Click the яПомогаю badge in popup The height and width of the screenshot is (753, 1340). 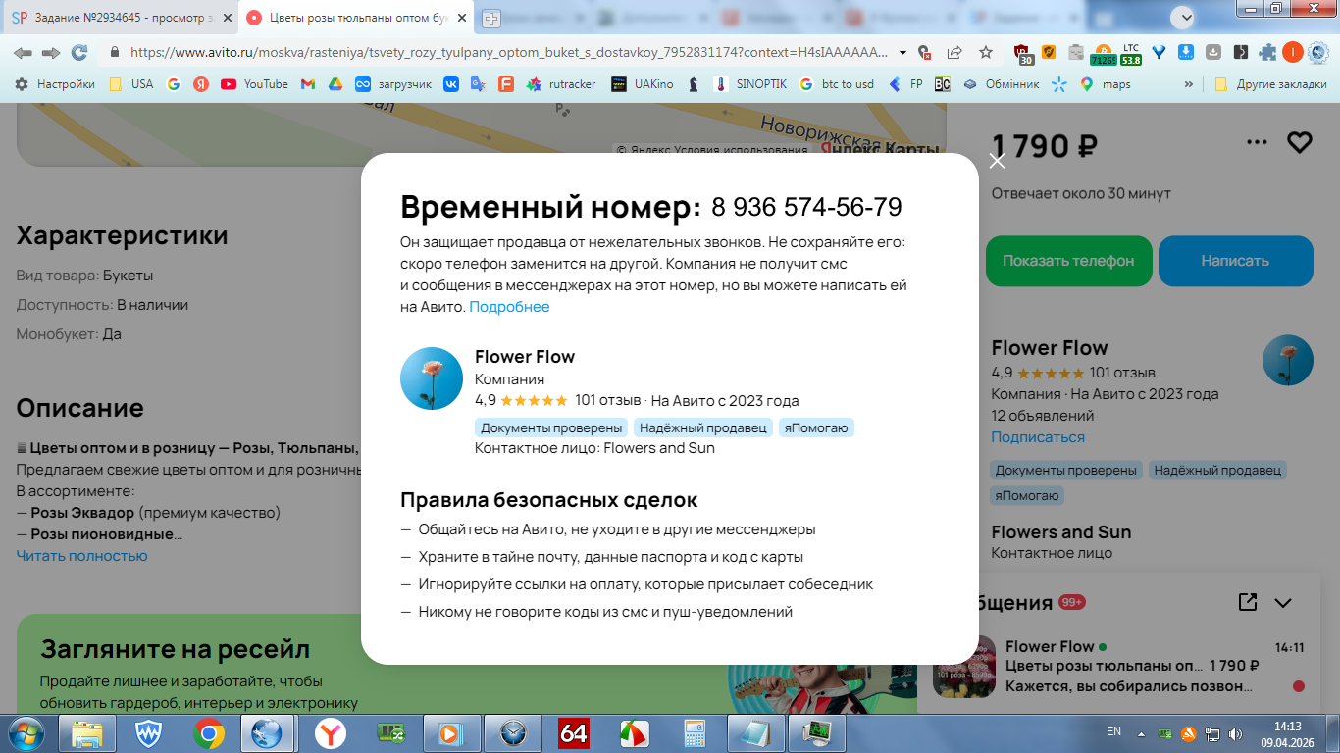pos(816,427)
